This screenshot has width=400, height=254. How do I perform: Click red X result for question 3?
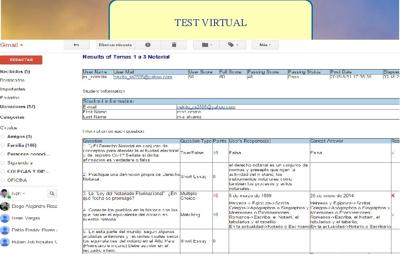[393, 196]
